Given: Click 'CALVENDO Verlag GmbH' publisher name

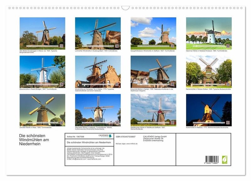Looking at the screenshot, I should (x=155, y=136).
